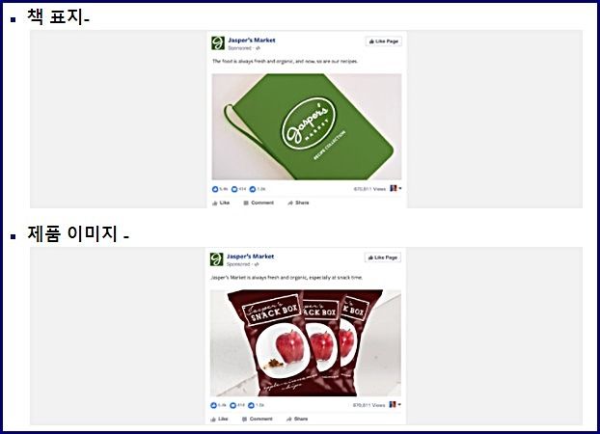This screenshot has width=600, height=434.
Task: Click the views count on top post
Action: (x=369, y=189)
